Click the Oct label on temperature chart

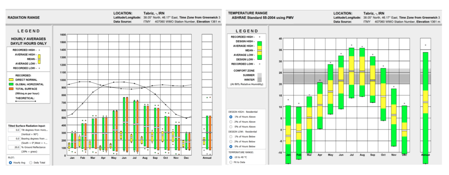[383, 155]
